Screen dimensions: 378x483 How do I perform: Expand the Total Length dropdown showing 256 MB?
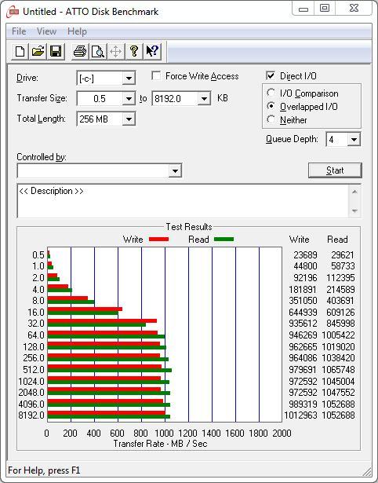129,119
